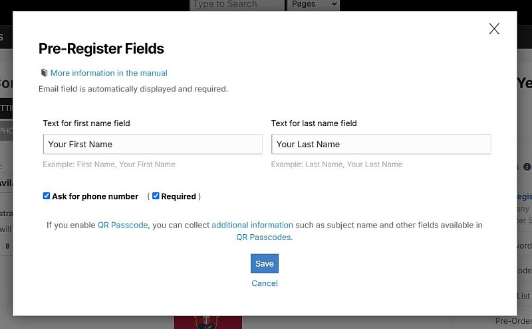Click the red crest thumbnail below the dialog

pyautogui.click(x=208, y=322)
